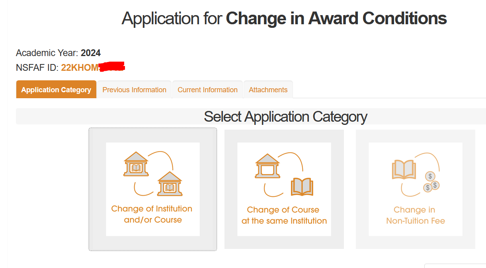Select the 'Change in Non-Tuition Fee' label
The height and width of the screenshot is (268, 486).
(x=415, y=216)
